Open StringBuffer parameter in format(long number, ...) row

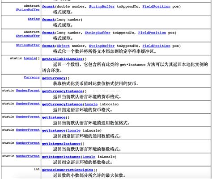[x=98, y=33]
